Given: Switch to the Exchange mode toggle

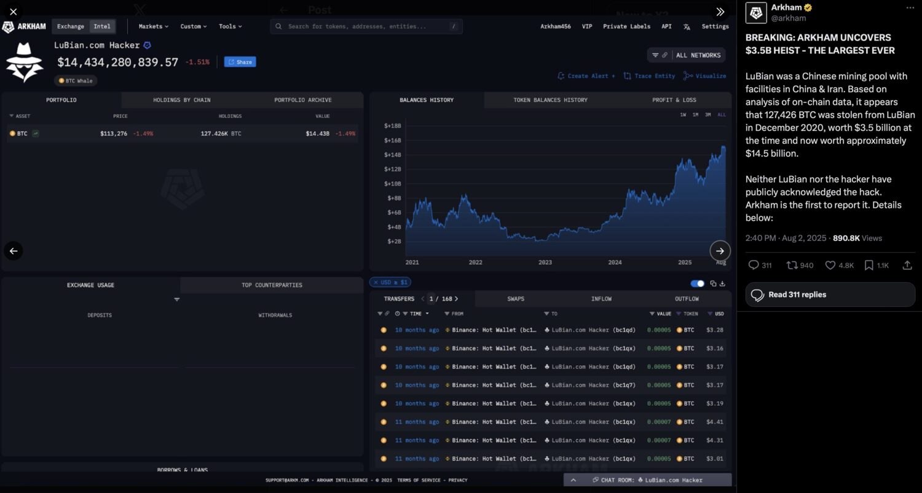Looking at the screenshot, I should click(x=71, y=26).
